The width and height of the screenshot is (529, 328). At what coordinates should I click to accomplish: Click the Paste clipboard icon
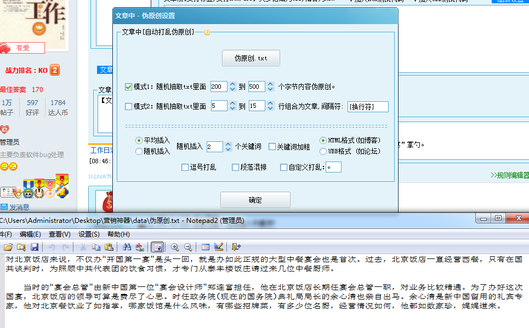(109, 247)
